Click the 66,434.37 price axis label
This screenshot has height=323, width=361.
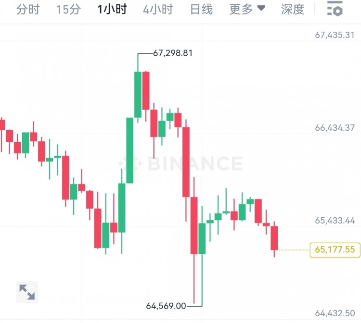click(x=335, y=128)
